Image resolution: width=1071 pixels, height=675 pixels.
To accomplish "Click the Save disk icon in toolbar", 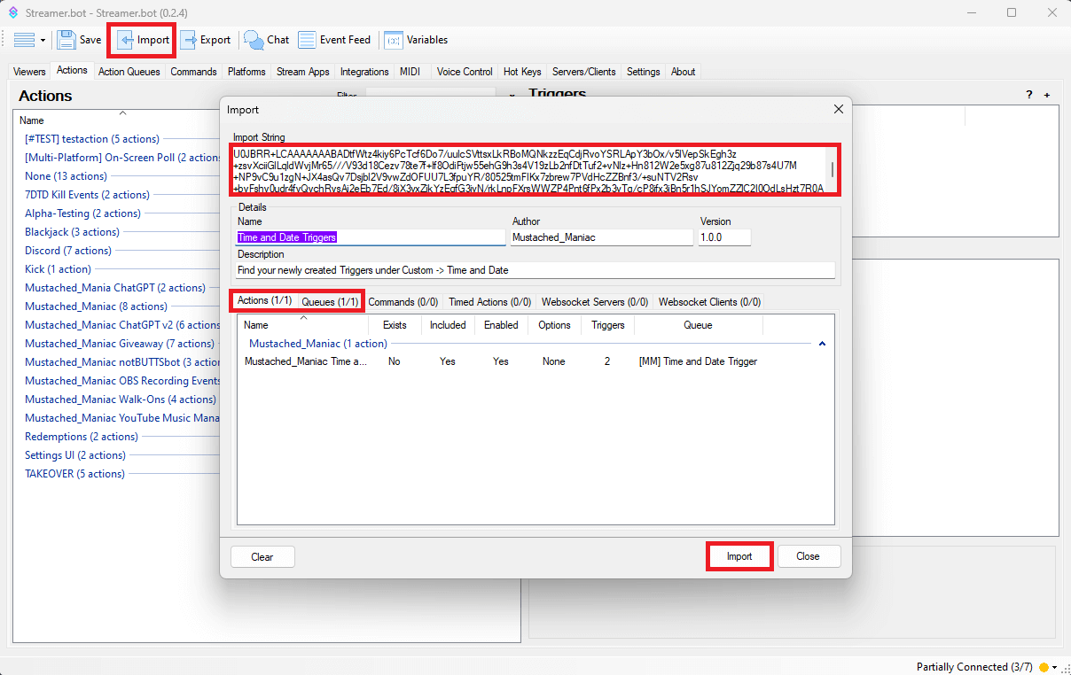I will [x=66, y=40].
